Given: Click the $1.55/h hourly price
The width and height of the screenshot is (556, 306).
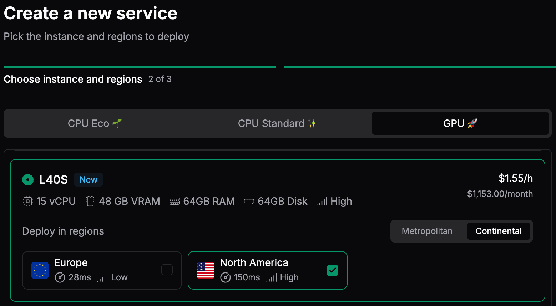Looking at the screenshot, I should [x=516, y=178].
